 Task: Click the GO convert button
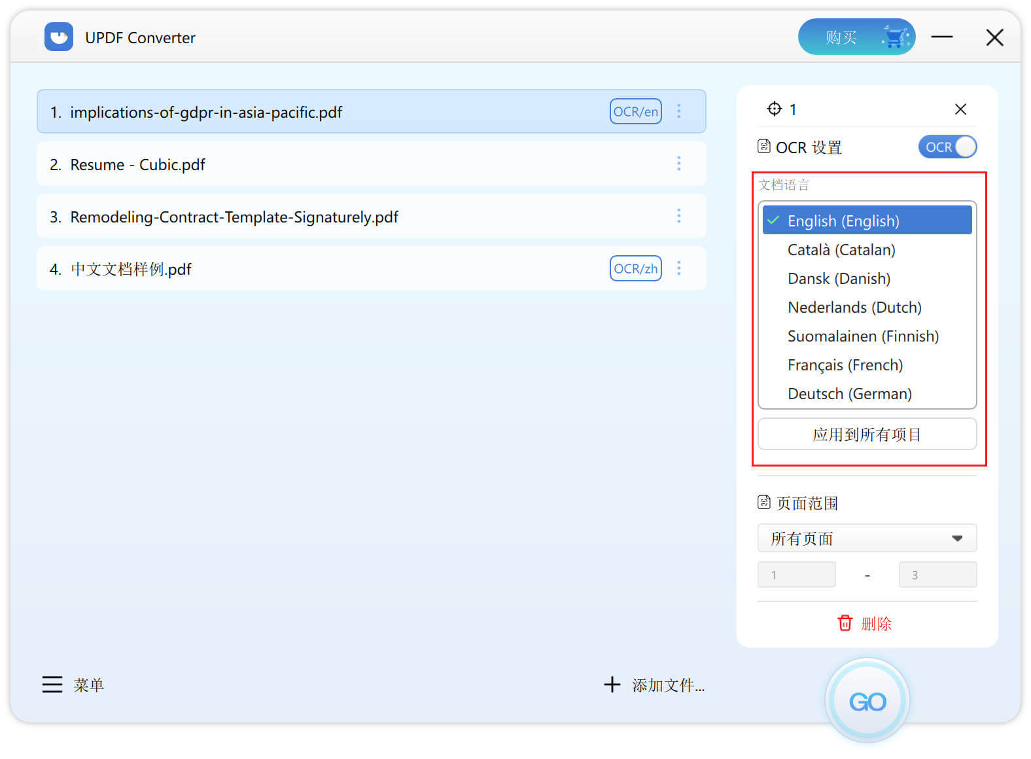pos(867,701)
